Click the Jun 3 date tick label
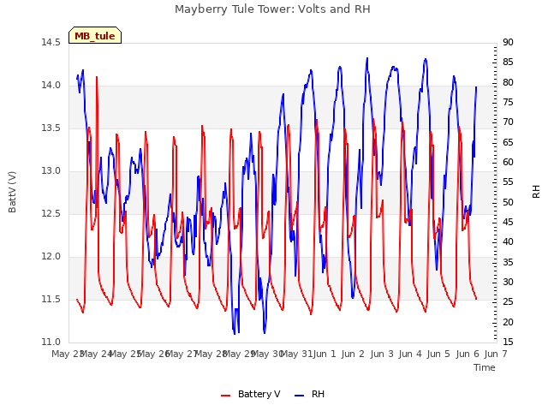The height and width of the screenshot is (411, 548). click(382, 354)
